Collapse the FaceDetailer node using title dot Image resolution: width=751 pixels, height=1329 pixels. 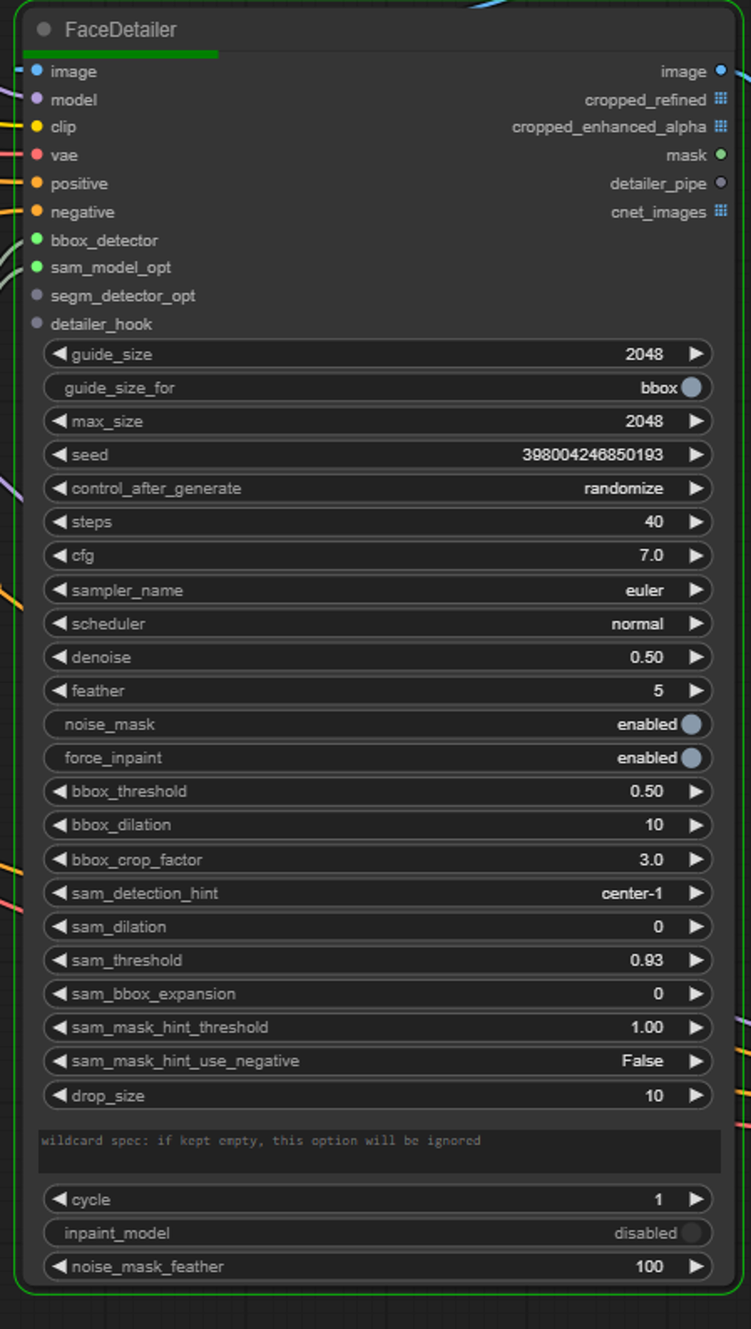click(44, 29)
